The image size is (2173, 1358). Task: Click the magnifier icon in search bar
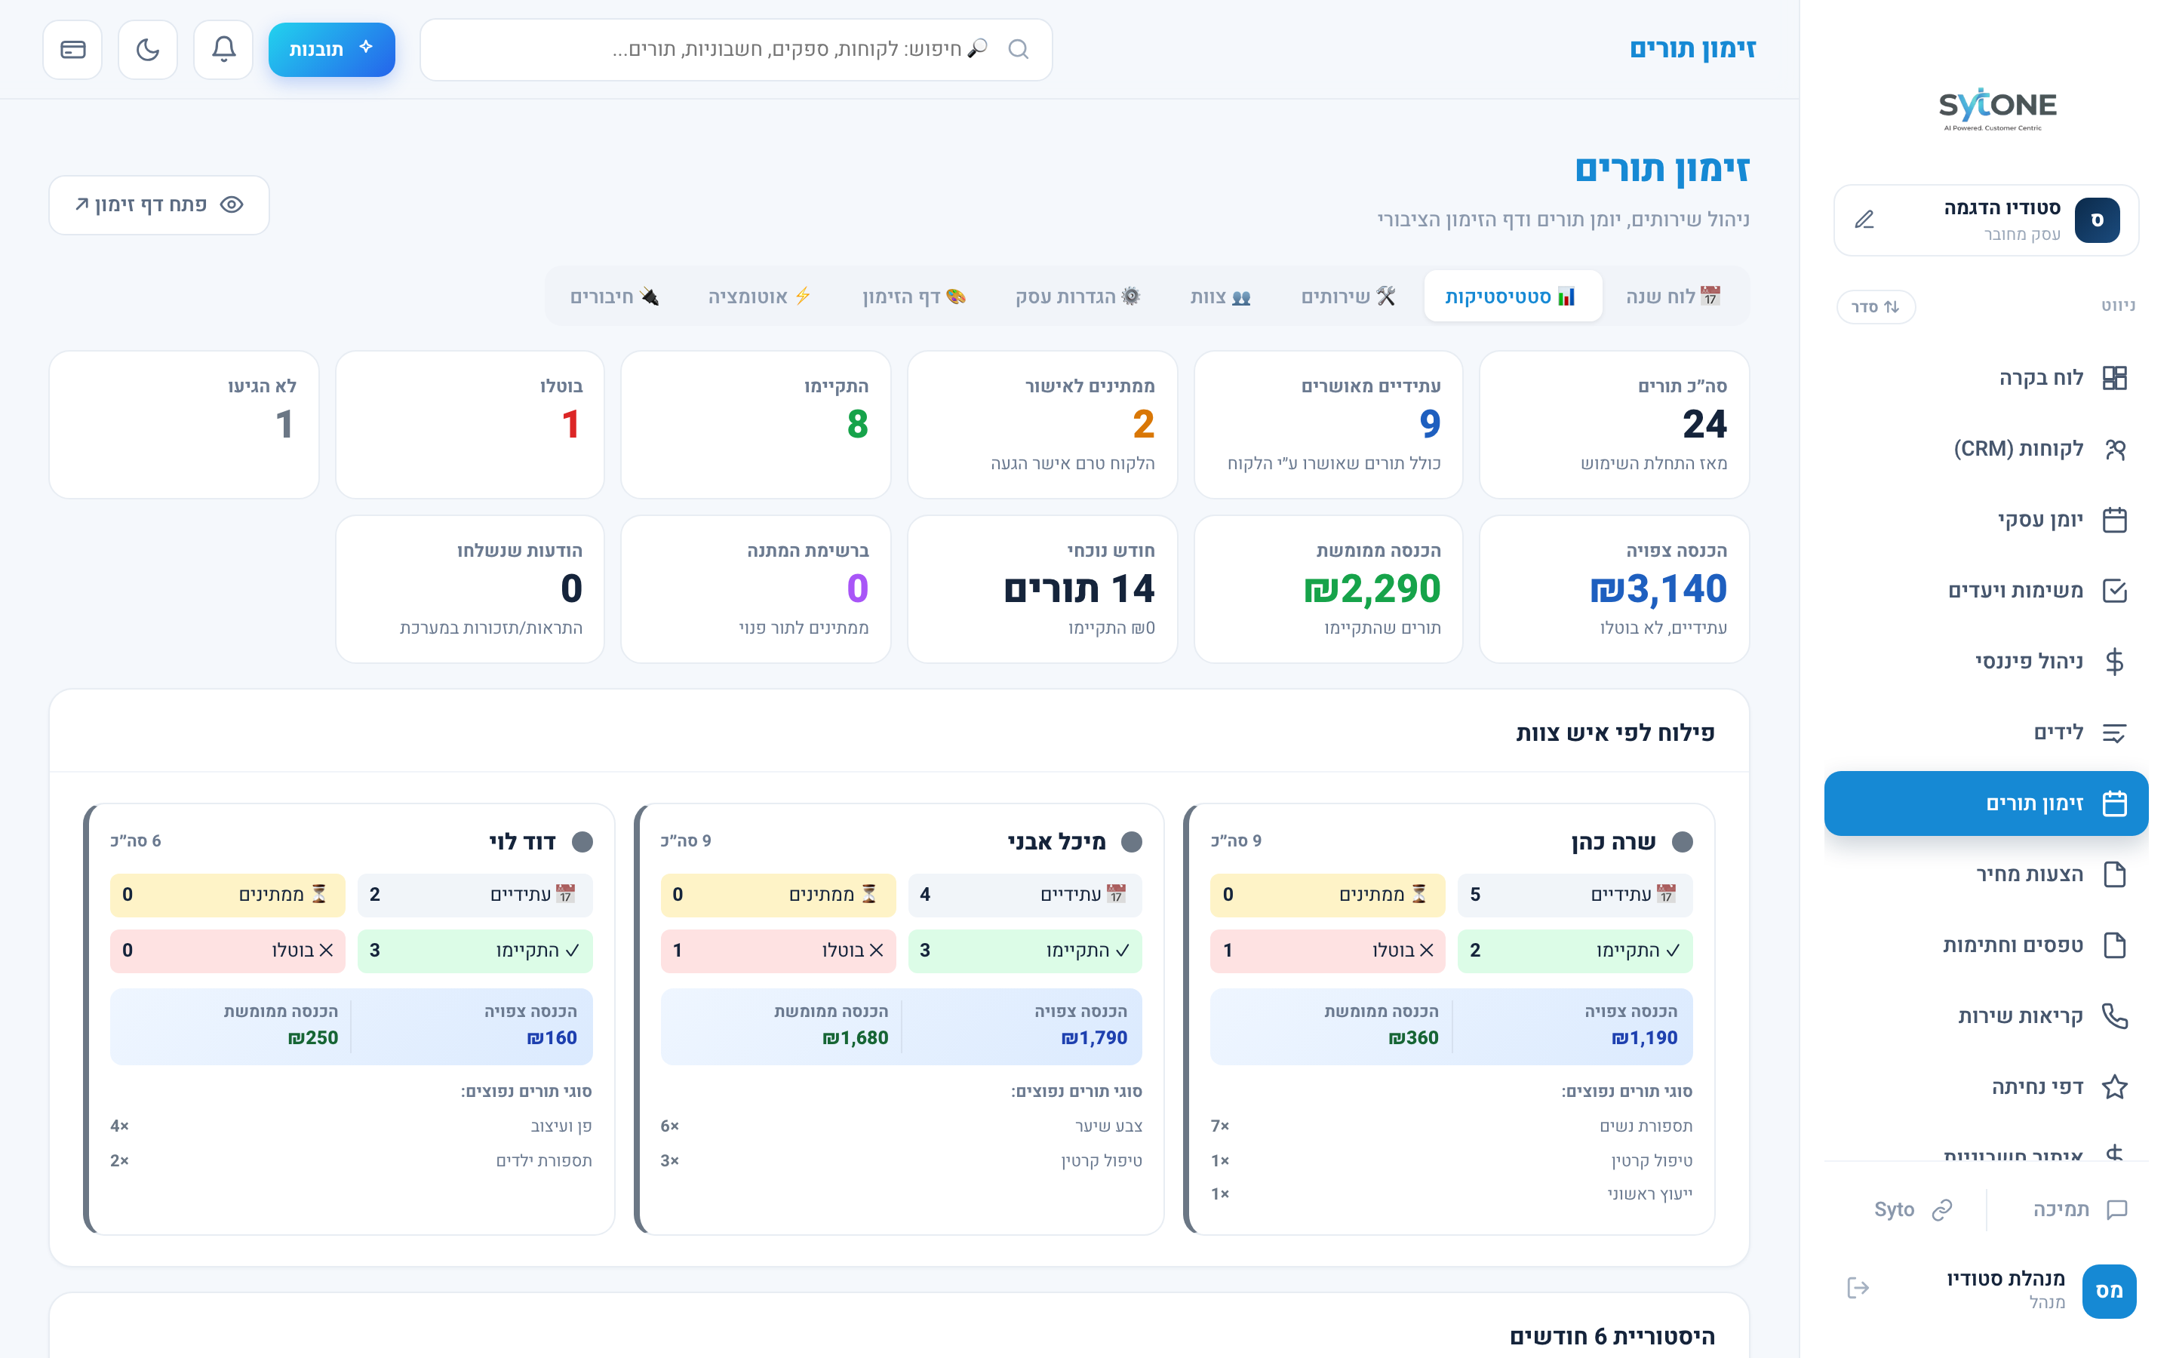pos(1019,49)
